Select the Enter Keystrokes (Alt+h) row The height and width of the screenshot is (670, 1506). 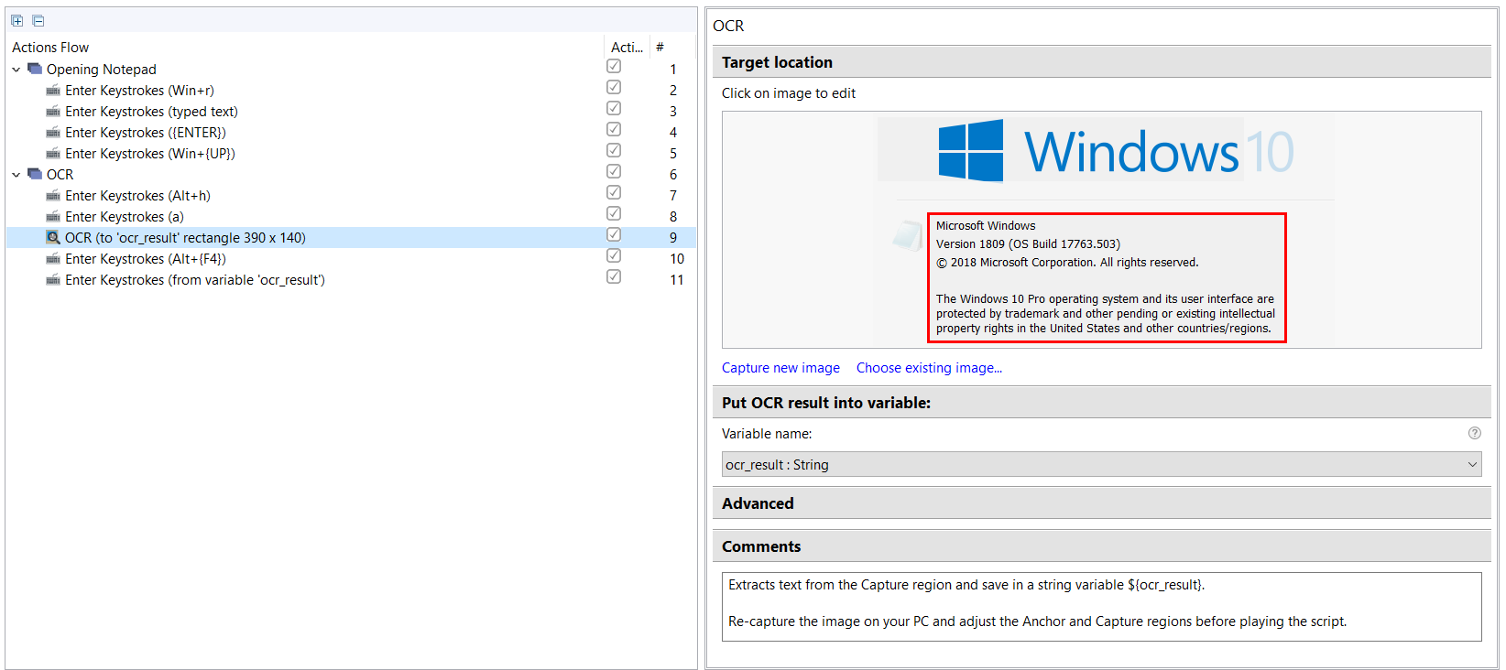click(351, 196)
